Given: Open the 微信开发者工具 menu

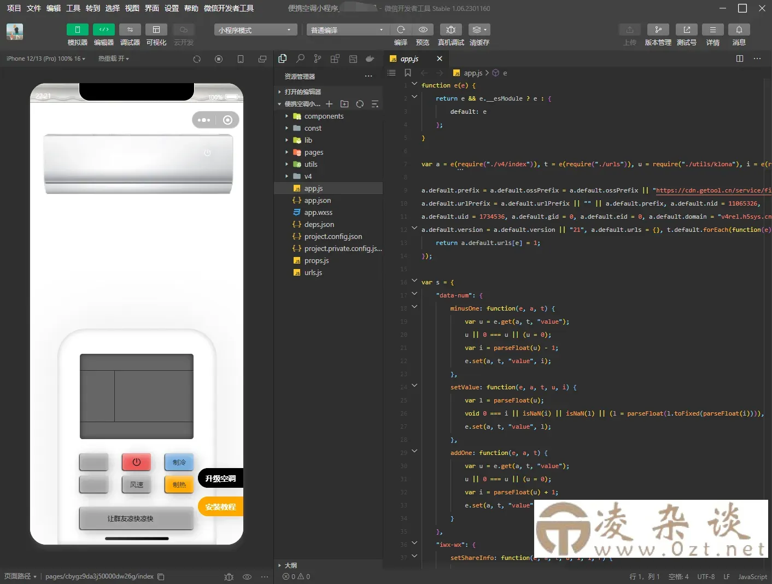Looking at the screenshot, I should click(229, 8).
